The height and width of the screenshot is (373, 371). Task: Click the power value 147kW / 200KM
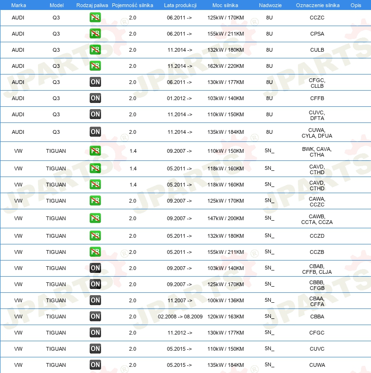[x=225, y=218]
